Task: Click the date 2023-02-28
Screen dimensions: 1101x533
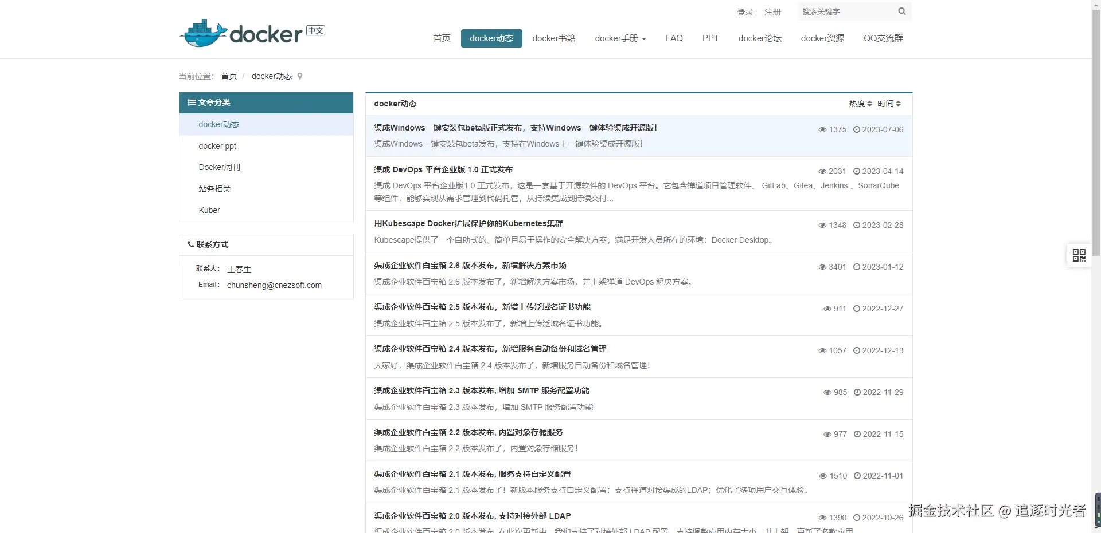Action: click(x=883, y=225)
